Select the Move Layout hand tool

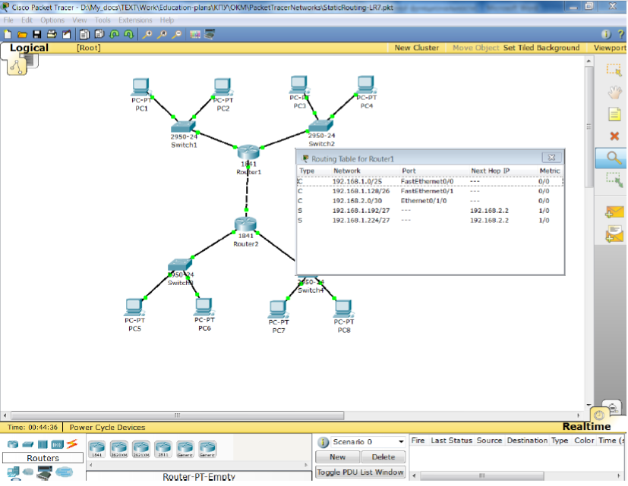614,92
